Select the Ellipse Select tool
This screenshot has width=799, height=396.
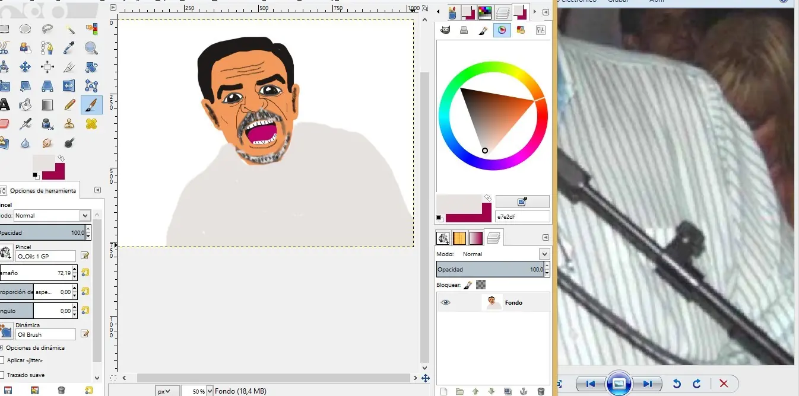point(25,28)
